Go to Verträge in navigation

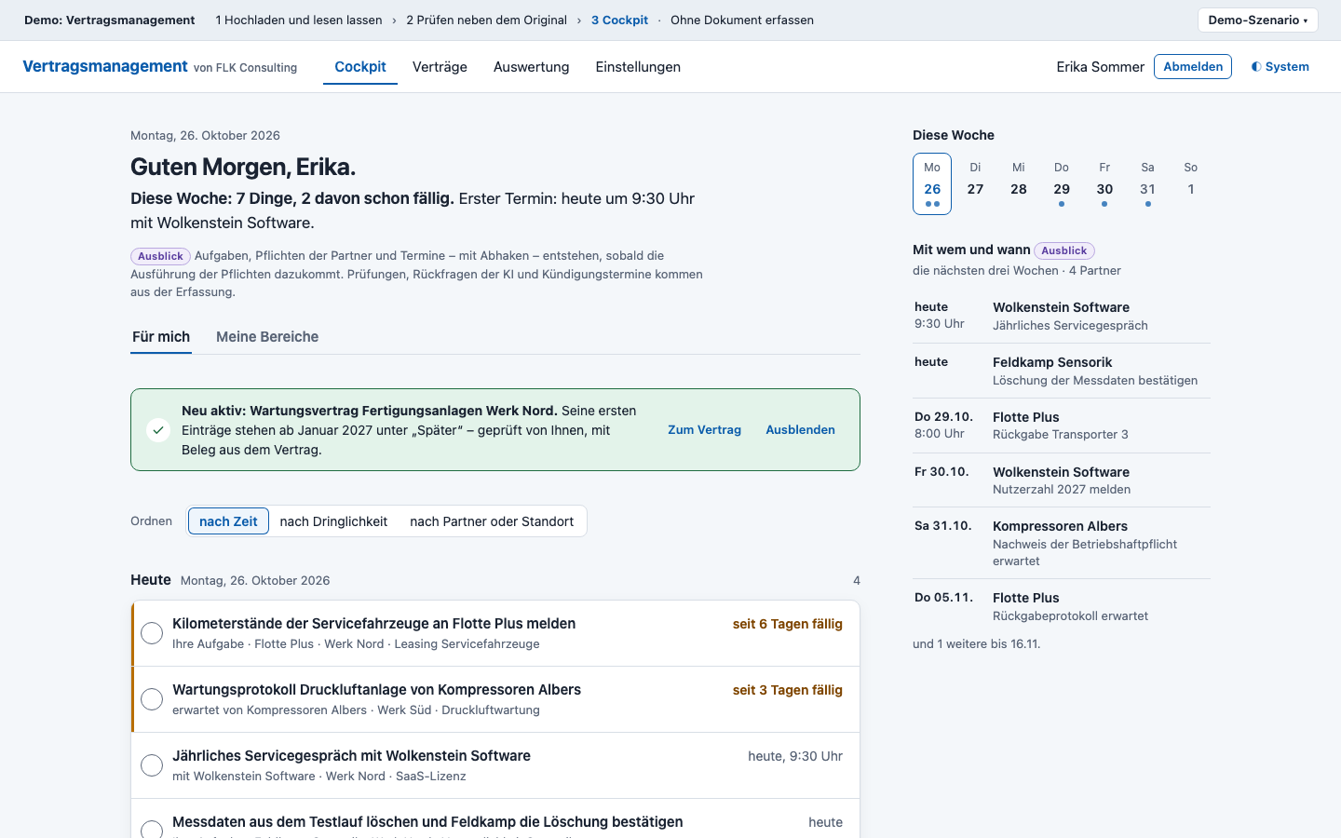pyautogui.click(x=440, y=67)
